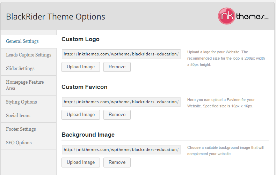Open the Slider Settings section
Viewport: 276px width, 175px height.
(20, 69)
